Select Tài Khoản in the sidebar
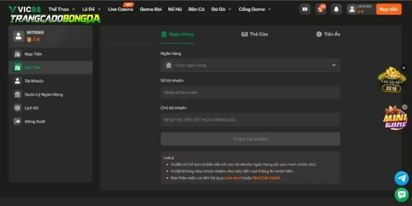Viewport: 412px width, 206px height. 50,81
